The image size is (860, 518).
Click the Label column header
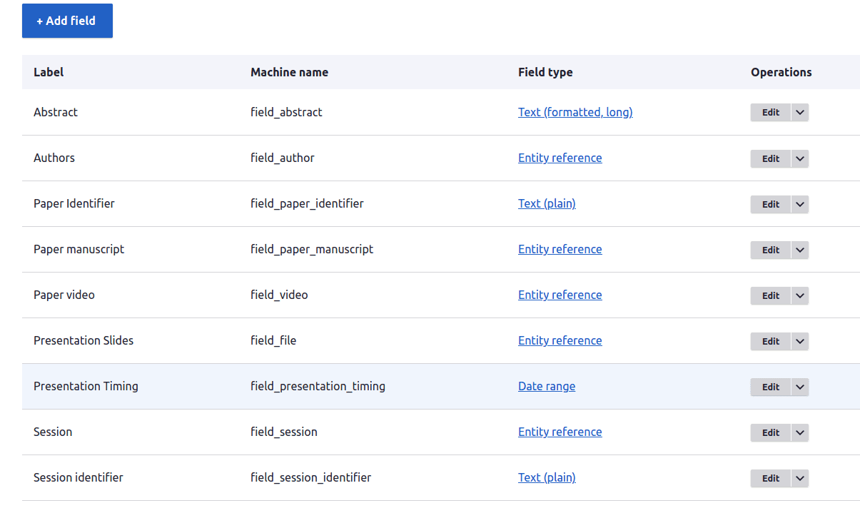(49, 72)
